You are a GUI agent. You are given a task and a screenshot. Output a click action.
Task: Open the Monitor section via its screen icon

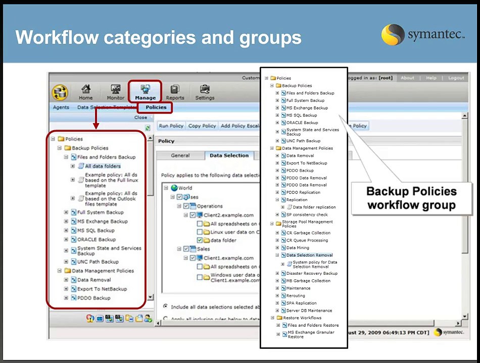pyautogui.click(x=115, y=89)
